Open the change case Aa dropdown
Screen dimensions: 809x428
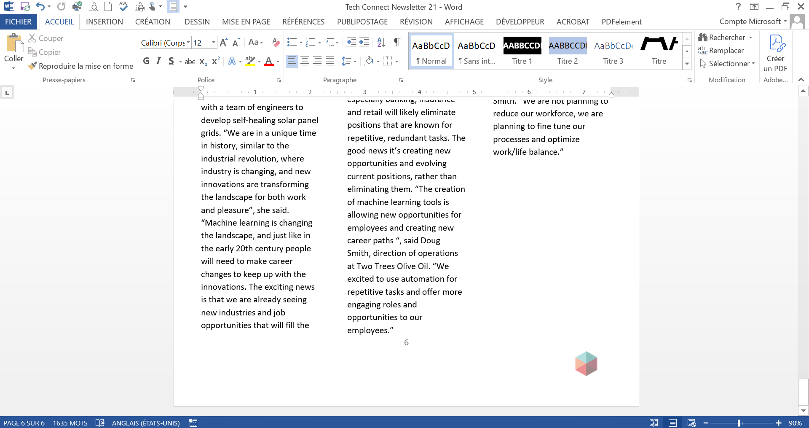click(256, 42)
